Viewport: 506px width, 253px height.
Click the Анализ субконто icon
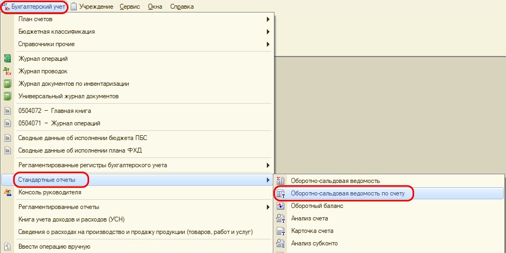pyautogui.click(x=281, y=243)
